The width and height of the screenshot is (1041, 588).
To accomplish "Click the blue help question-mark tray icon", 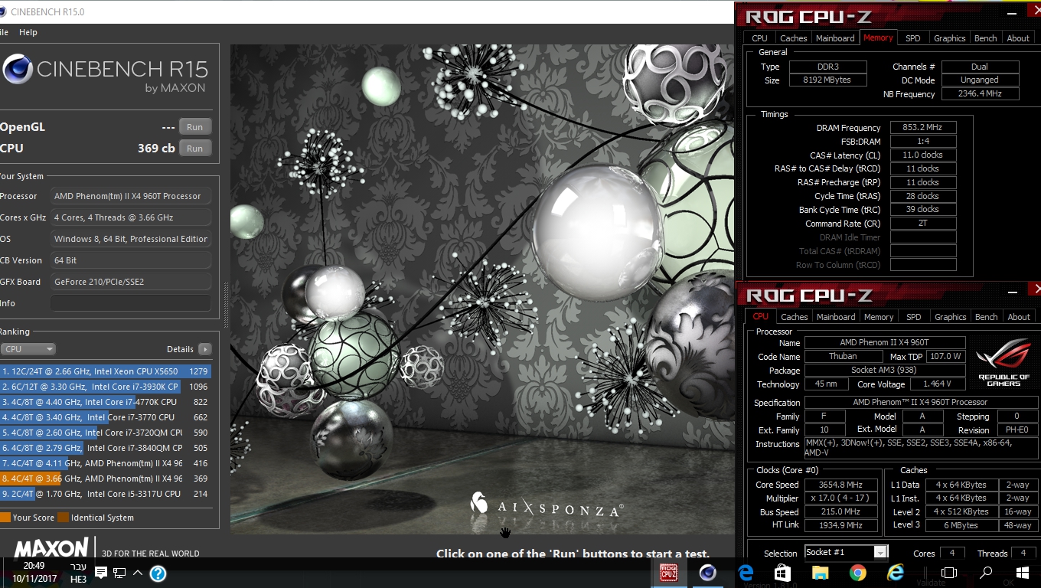I will (158, 573).
